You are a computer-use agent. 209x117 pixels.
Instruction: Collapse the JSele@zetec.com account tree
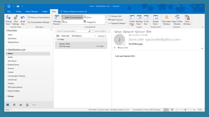pyautogui.click(x=7, y=50)
